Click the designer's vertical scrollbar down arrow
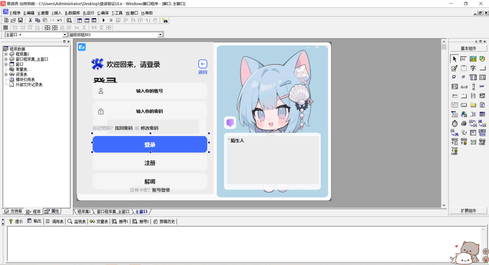The image size is (489, 265). (x=444, y=205)
